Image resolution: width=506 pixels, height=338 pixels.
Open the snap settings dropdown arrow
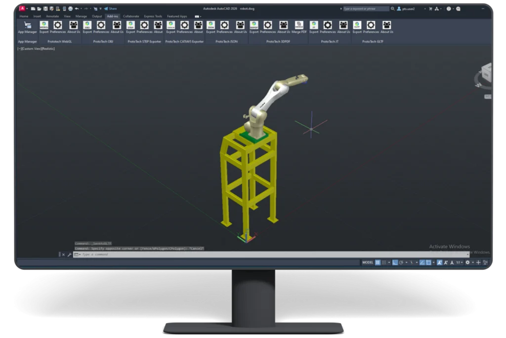(389, 262)
